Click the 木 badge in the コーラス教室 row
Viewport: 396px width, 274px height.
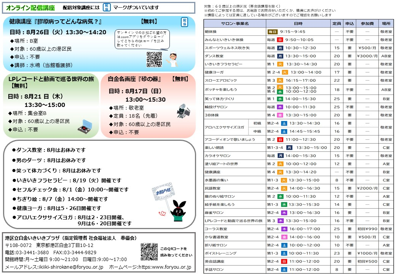point(284,229)
